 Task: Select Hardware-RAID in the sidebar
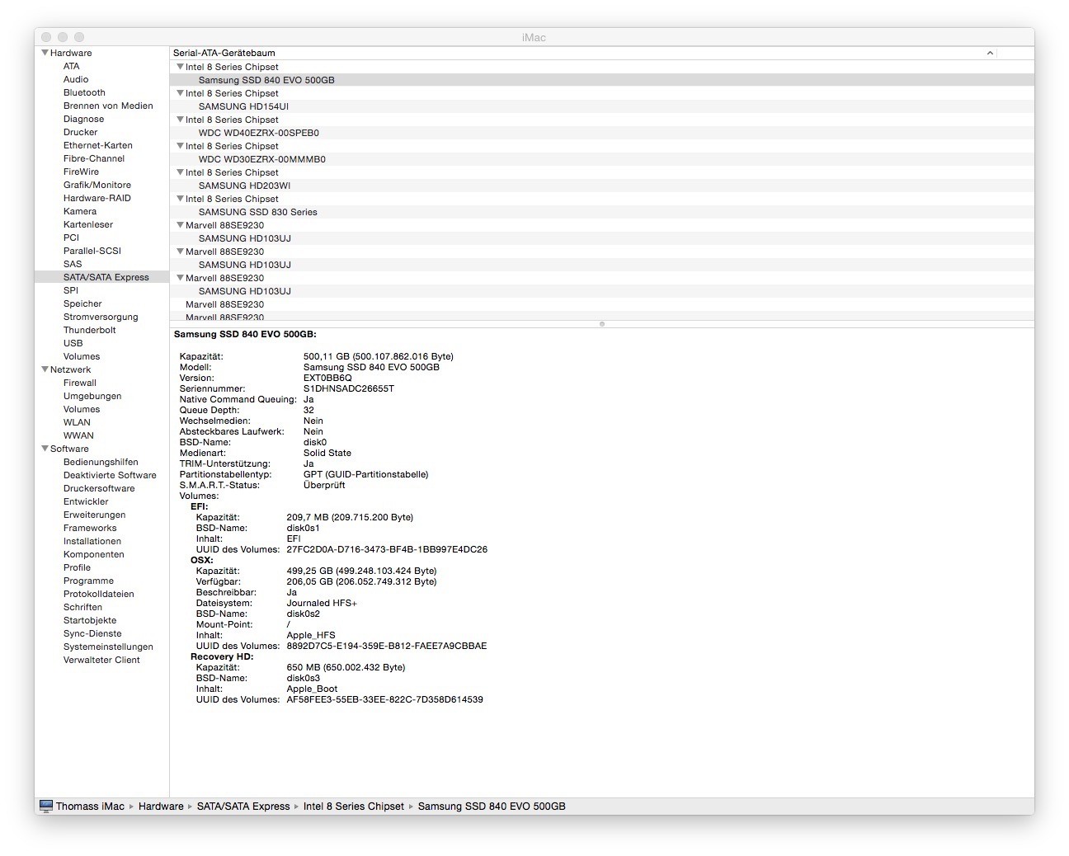97,198
